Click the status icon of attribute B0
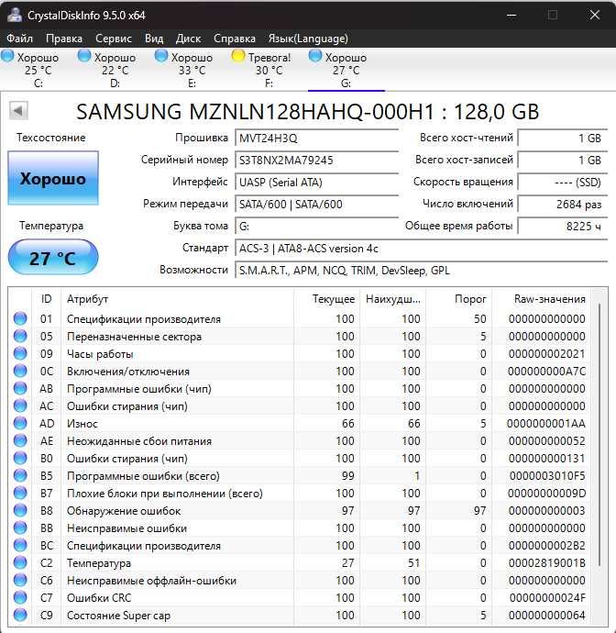Image resolution: width=616 pixels, height=633 pixels. coord(20,458)
